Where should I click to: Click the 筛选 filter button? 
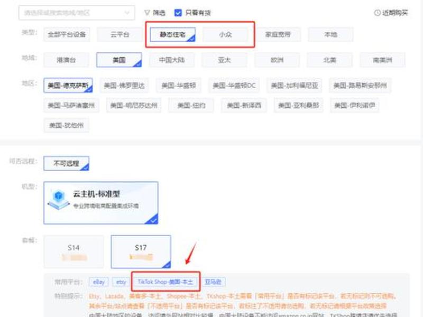[154, 13]
